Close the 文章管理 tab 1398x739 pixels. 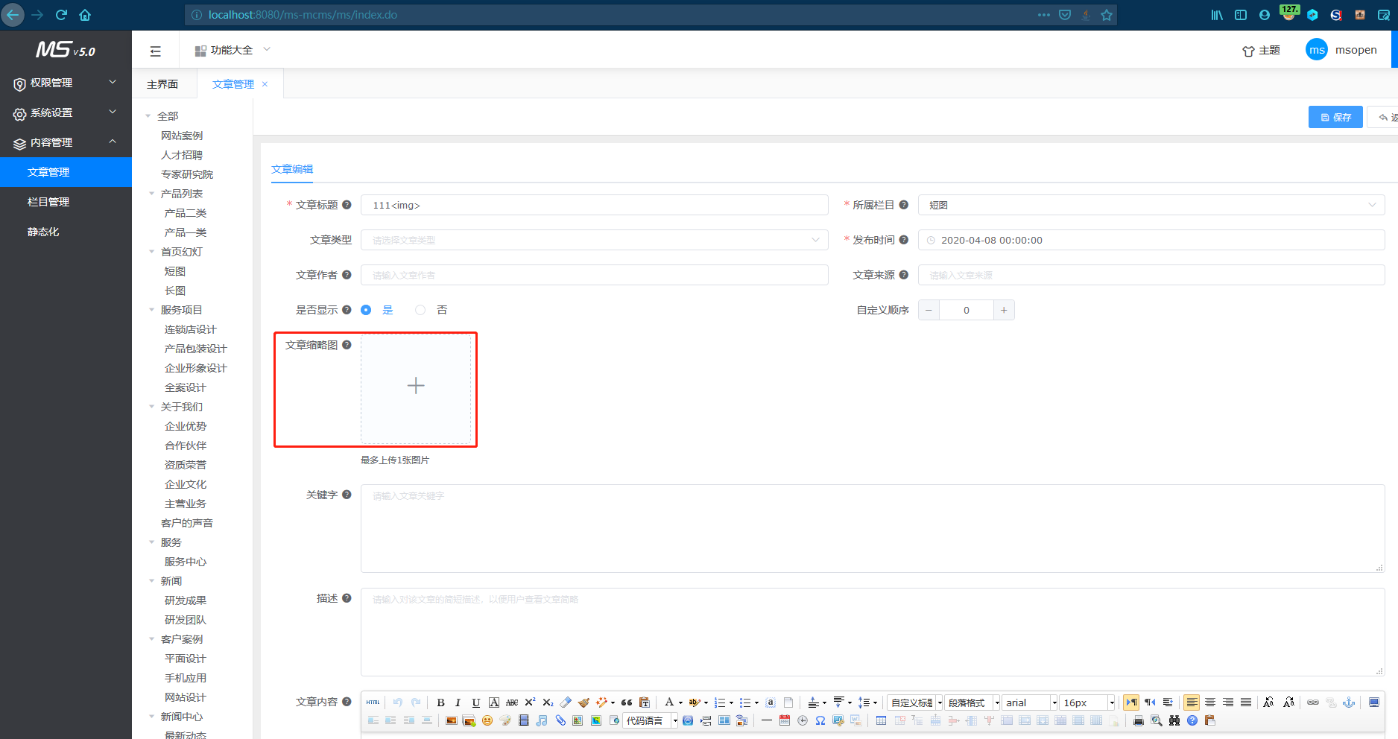click(x=265, y=84)
